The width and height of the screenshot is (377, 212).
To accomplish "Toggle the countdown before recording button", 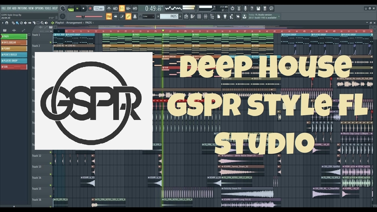I will pos(122,8).
